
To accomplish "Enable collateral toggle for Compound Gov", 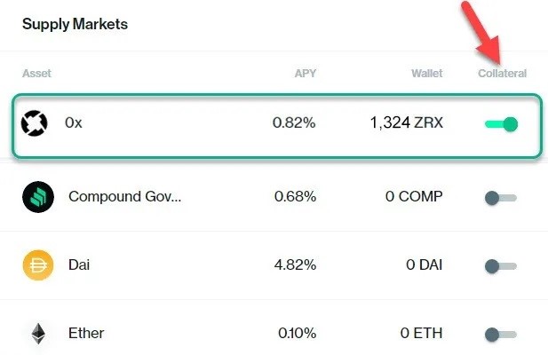I will [x=500, y=198].
